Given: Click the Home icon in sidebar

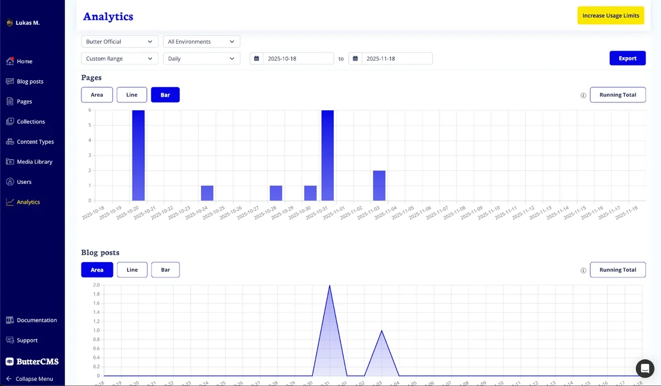Looking at the screenshot, I should coord(10,61).
